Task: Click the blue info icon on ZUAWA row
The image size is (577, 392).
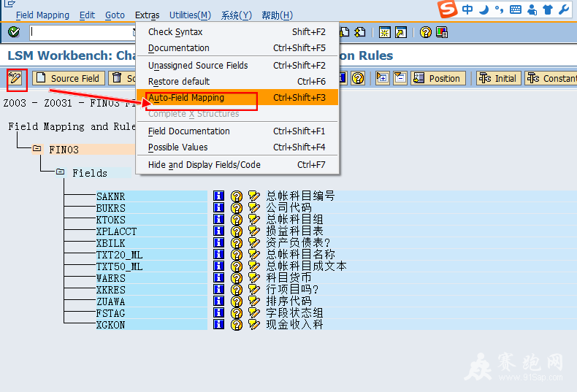Action: [218, 301]
